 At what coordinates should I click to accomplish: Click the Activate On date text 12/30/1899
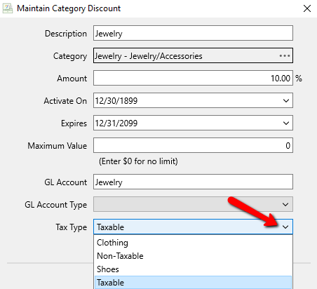click(116, 101)
